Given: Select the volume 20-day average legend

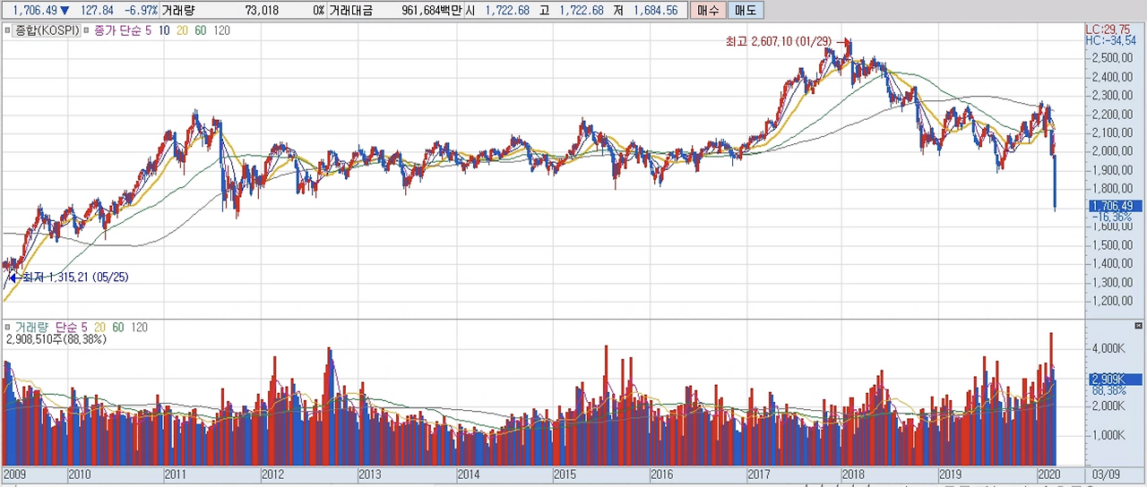Looking at the screenshot, I should point(100,328).
